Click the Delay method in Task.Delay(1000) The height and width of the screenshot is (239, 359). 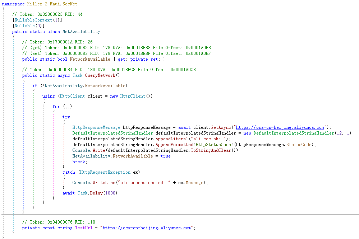tap(96, 193)
